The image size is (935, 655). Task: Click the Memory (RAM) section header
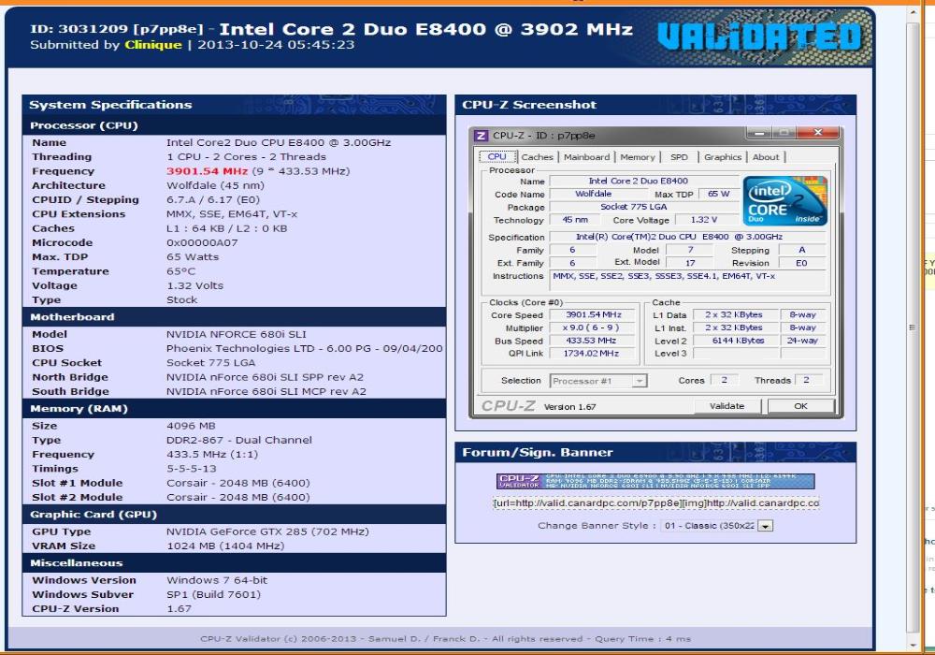pyautogui.click(x=235, y=409)
